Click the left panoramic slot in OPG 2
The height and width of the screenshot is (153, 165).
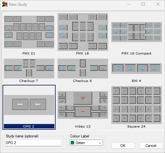click(20, 104)
